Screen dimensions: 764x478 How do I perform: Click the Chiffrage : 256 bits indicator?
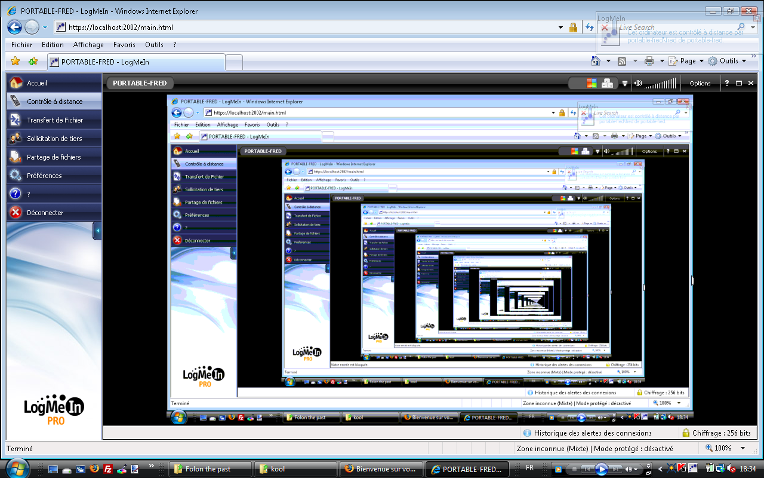(716, 433)
